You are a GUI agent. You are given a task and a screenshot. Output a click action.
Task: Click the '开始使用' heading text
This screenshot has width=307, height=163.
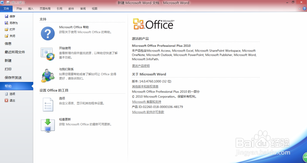click(x=65, y=48)
